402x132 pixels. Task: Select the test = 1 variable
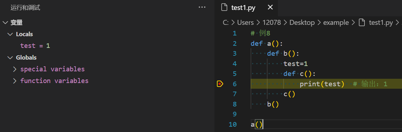pyautogui.click(x=35, y=46)
